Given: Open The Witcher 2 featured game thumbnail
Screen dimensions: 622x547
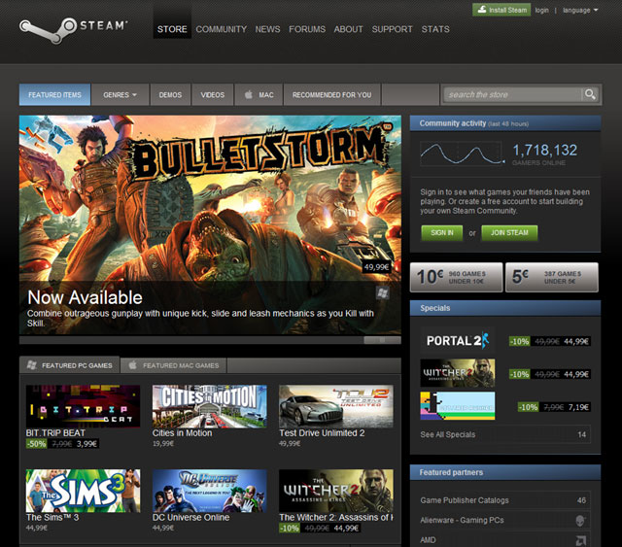Looking at the screenshot, I should point(336,491).
